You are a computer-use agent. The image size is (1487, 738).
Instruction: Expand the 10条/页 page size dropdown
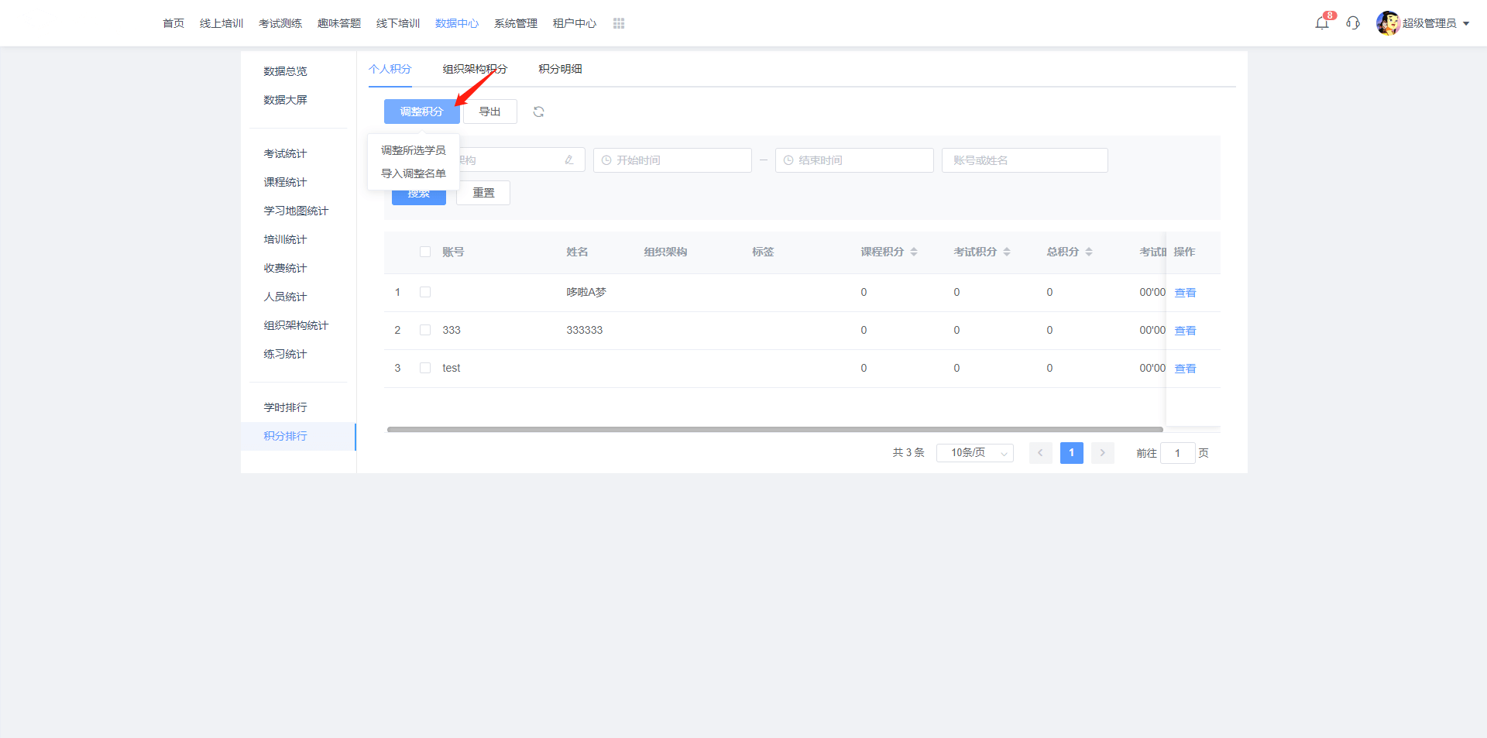(x=974, y=453)
